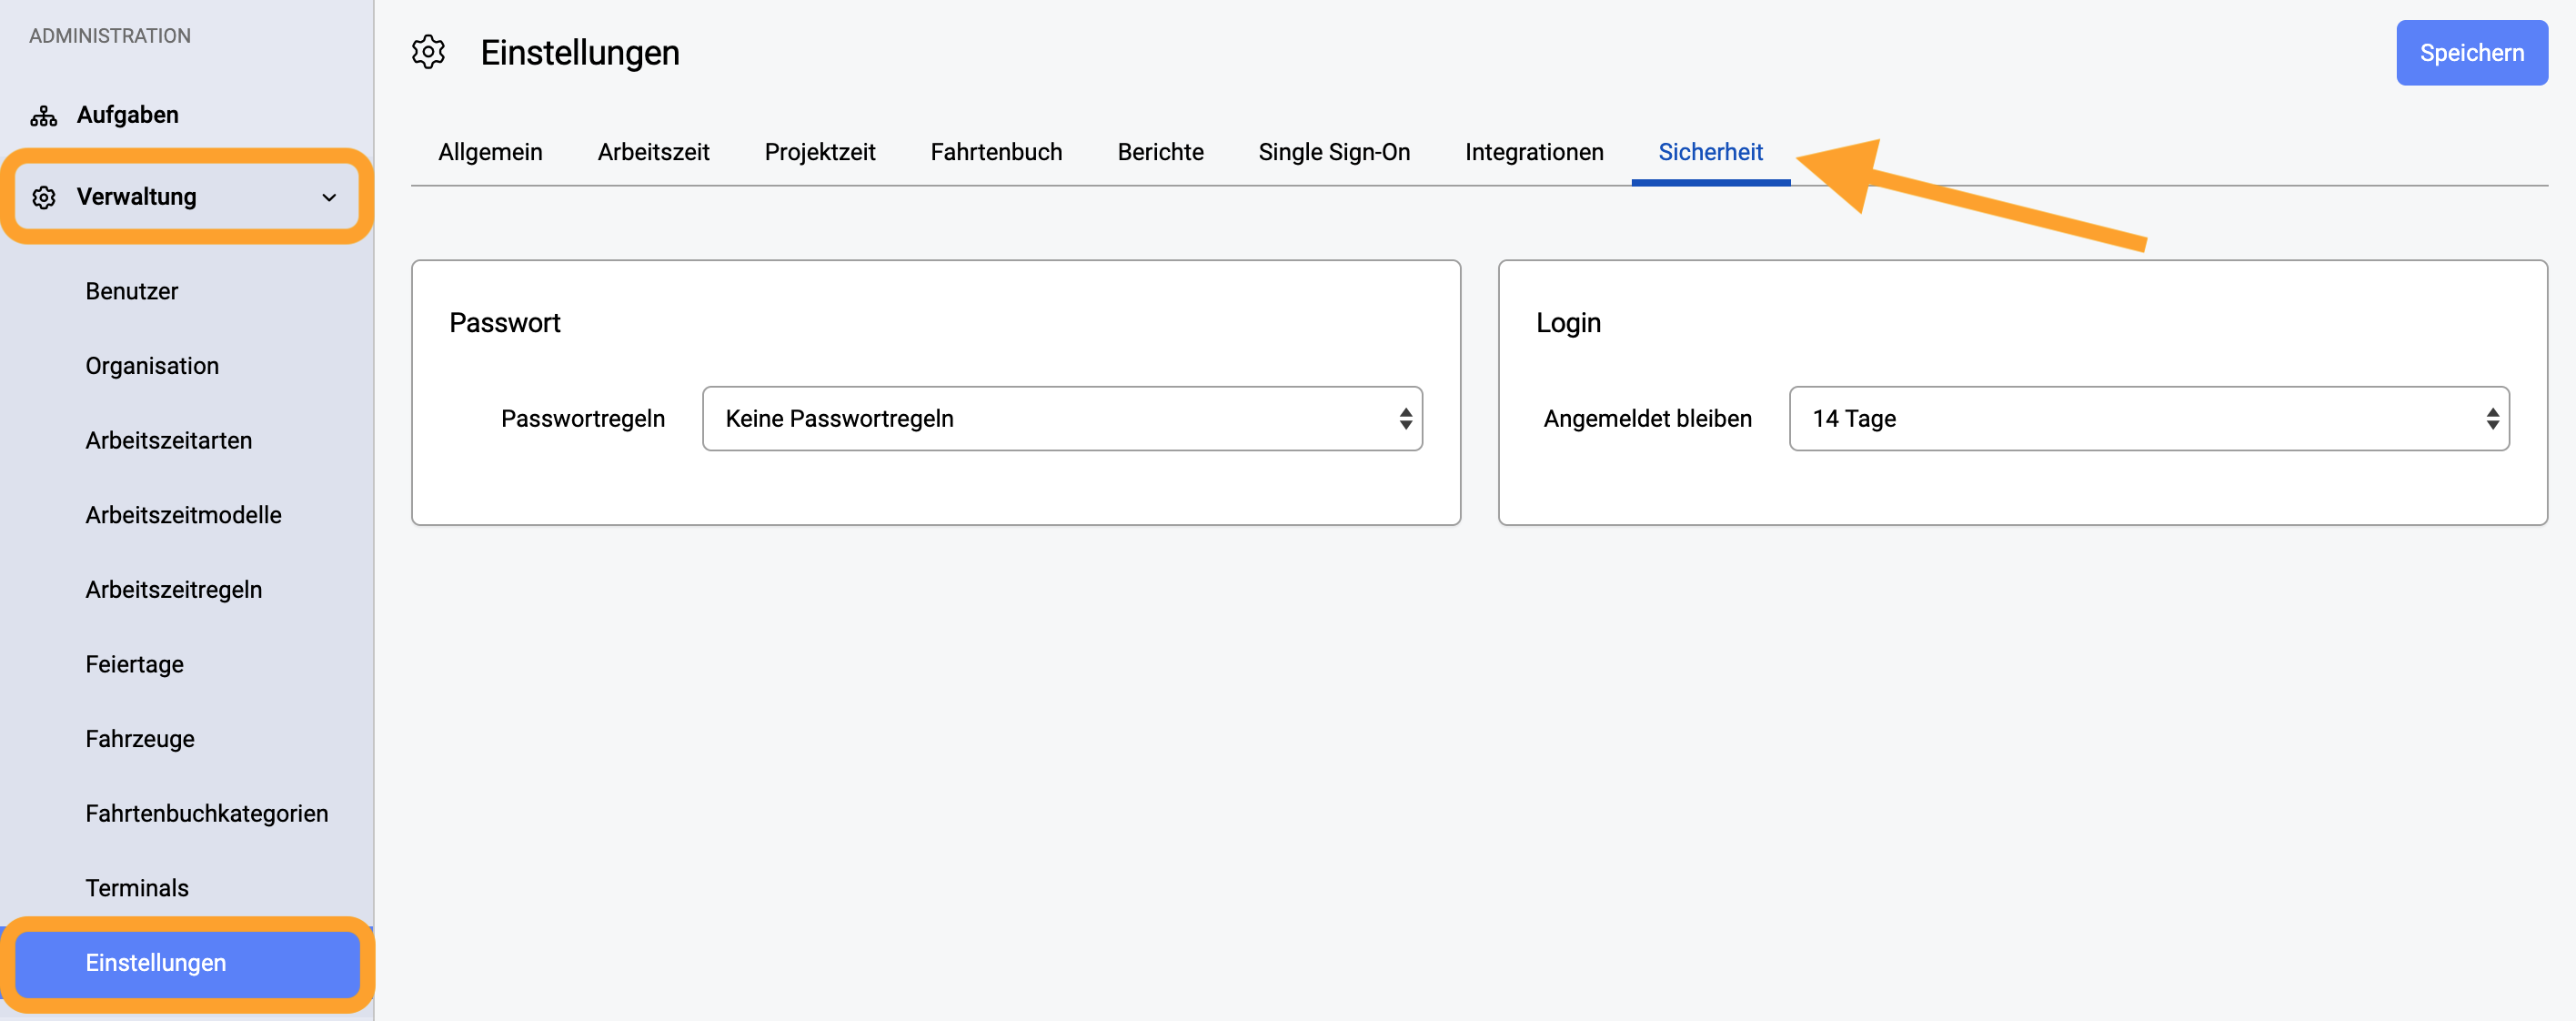The image size is (2576, 1021).
Task: Open Benutzer in the sidebar
Action: [131, 291]
